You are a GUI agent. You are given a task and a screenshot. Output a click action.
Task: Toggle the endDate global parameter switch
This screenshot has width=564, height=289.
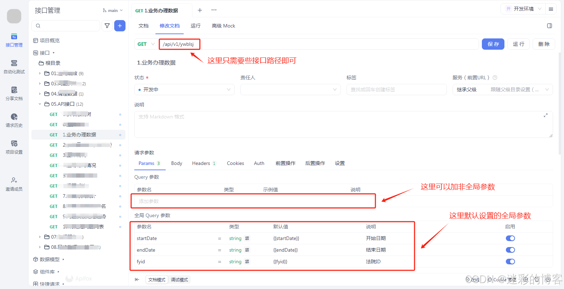tap(510, 250)
